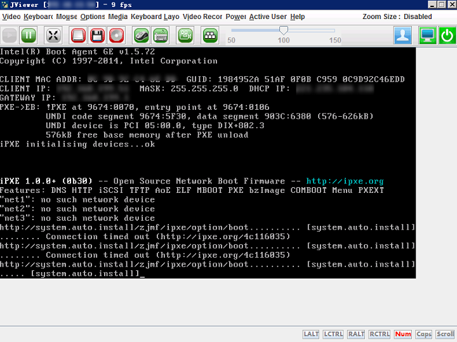Click the green pause redirection icon
The image size is (457, 342).
click(29, 36)
